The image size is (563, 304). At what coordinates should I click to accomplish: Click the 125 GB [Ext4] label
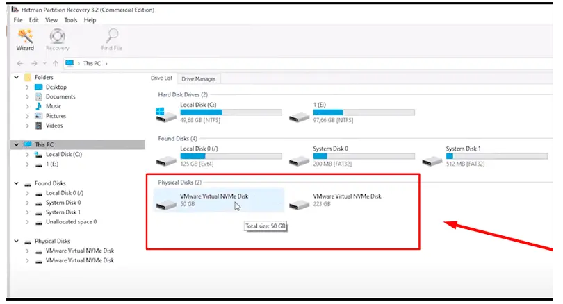(197, 164)
